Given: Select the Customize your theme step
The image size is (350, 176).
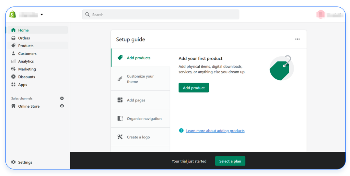Looking at the screenshot, I should pyautogui.click(x=140, y=79).
